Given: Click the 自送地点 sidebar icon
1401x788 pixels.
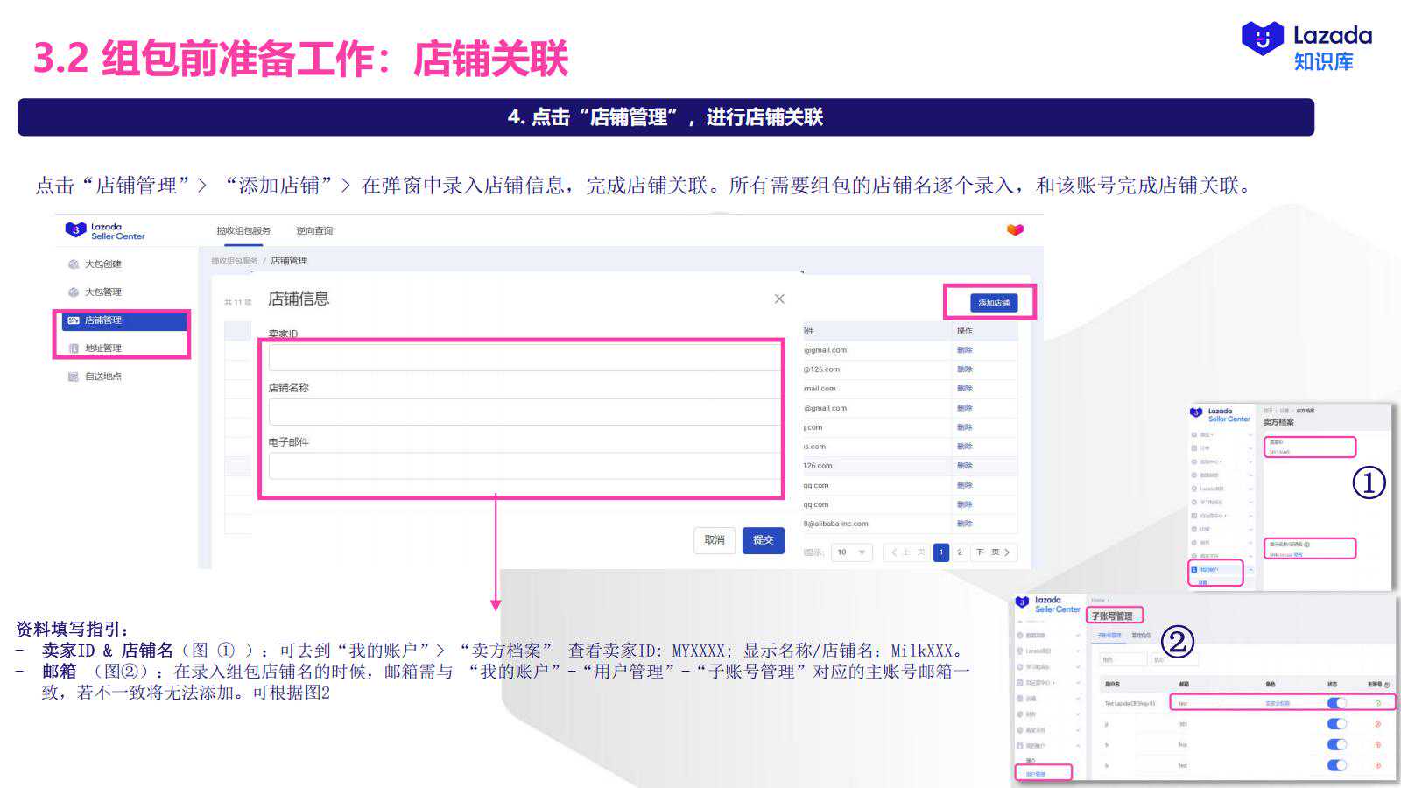Looking at the screenshot, I should point(74,376).
